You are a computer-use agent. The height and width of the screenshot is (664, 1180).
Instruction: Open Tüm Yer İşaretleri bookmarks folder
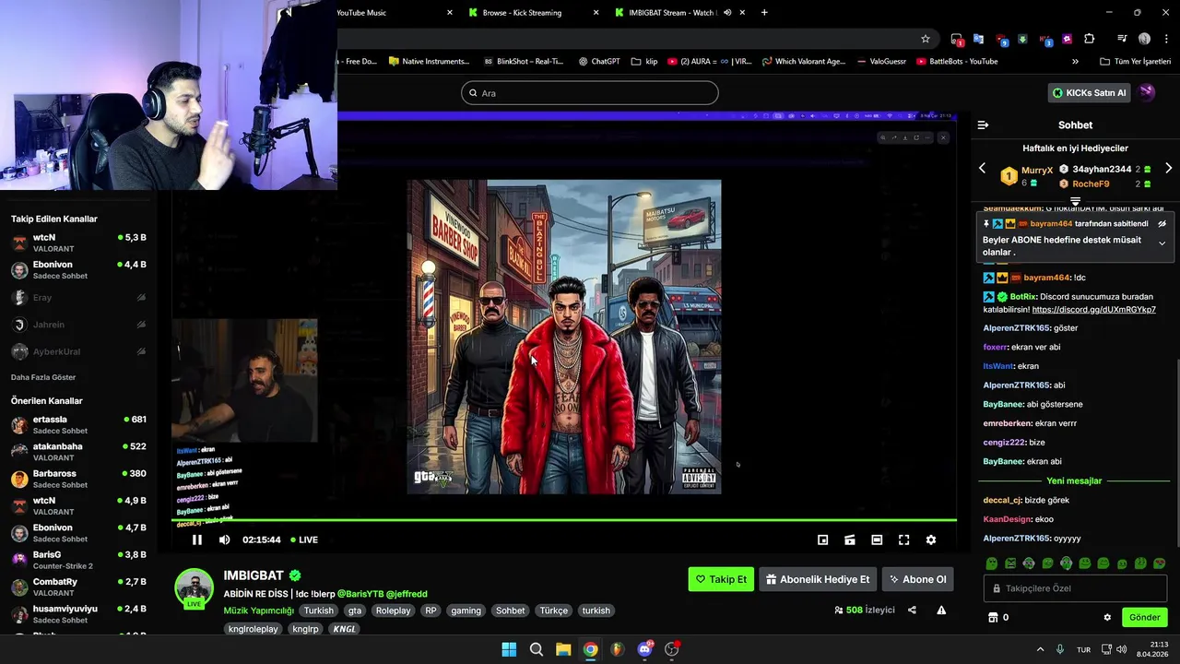tap(1135, 62)
